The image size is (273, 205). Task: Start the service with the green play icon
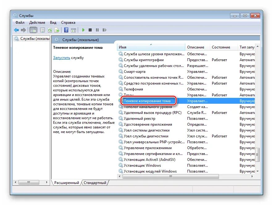tap(83, 30)
